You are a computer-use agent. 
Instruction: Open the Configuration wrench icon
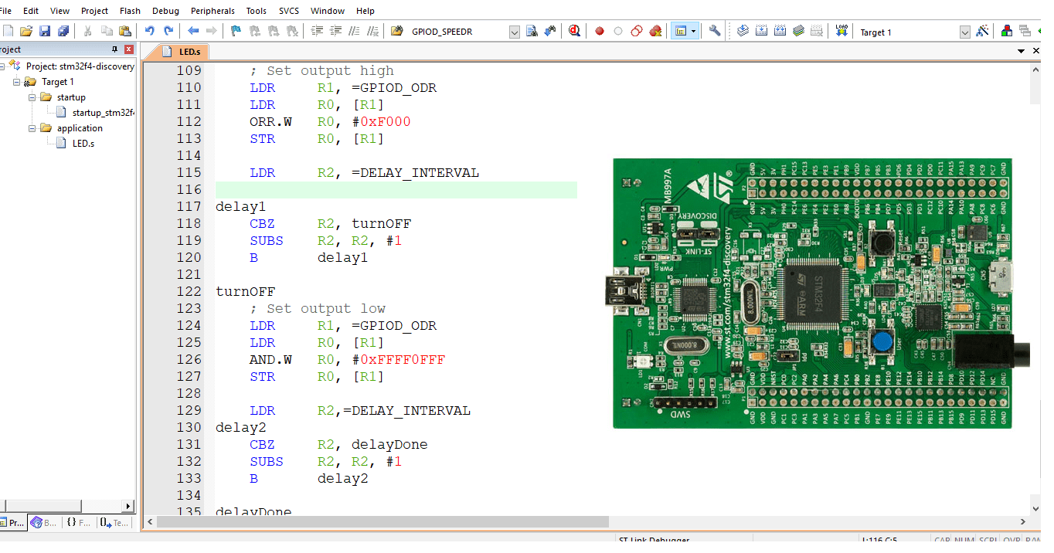click(715, 32)
